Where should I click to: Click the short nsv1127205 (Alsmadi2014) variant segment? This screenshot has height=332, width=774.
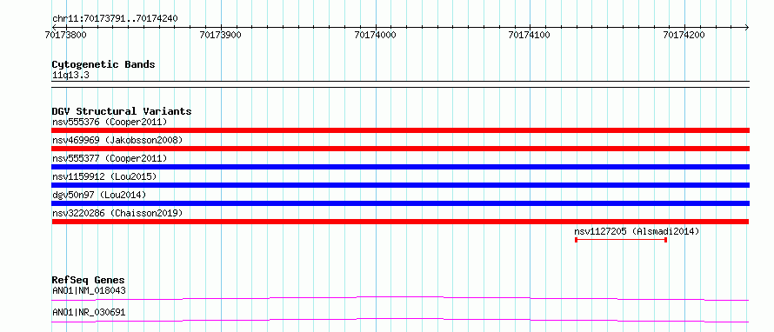621,240
